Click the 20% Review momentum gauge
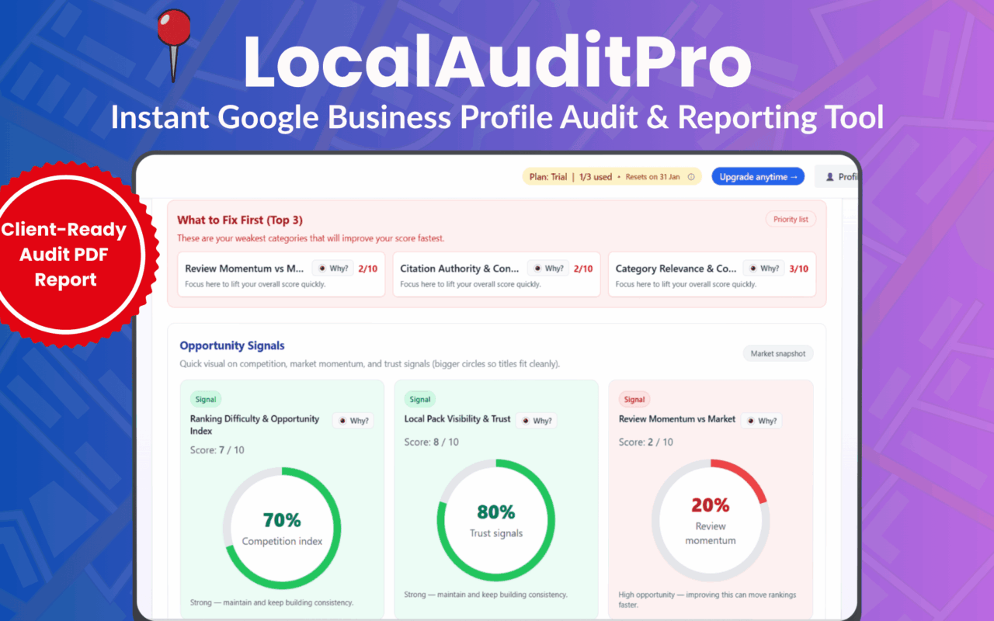Viewport: 994px width, 621px height. [x=711, y=519]
